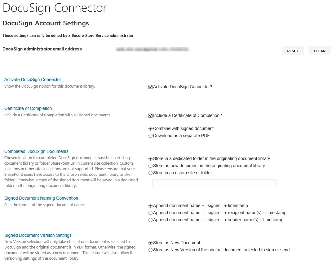Viewport: 336px width, 264px height.
Task: Choose Store in a dedicated folder option
Action: [150, 158]
